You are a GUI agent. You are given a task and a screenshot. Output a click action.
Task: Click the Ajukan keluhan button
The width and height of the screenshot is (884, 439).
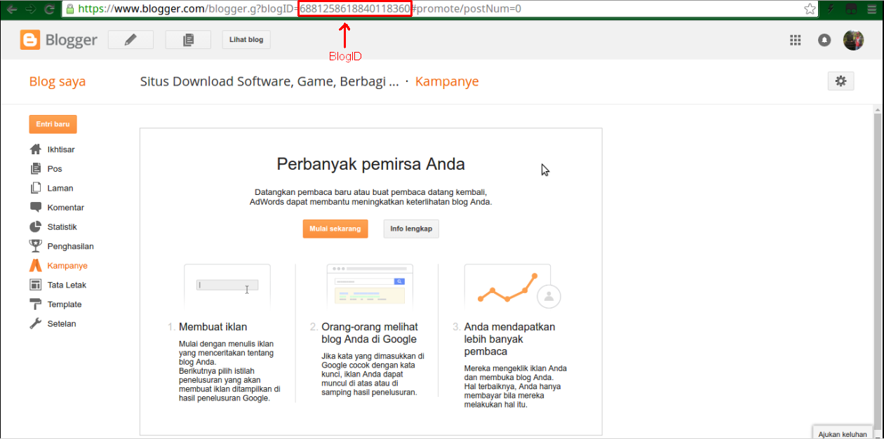point(843,434)
